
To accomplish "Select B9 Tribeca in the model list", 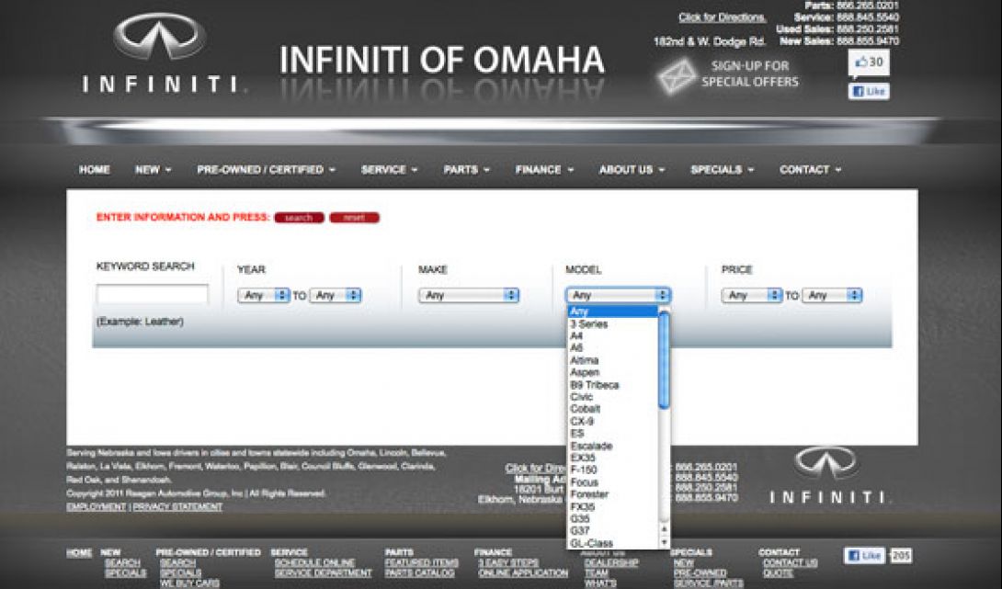I will click(x=612, y=385).
